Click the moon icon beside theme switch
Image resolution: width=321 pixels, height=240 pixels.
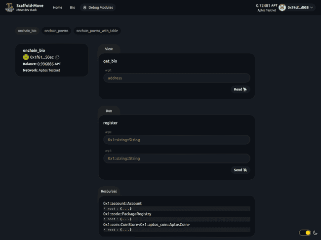pos(315,233)
